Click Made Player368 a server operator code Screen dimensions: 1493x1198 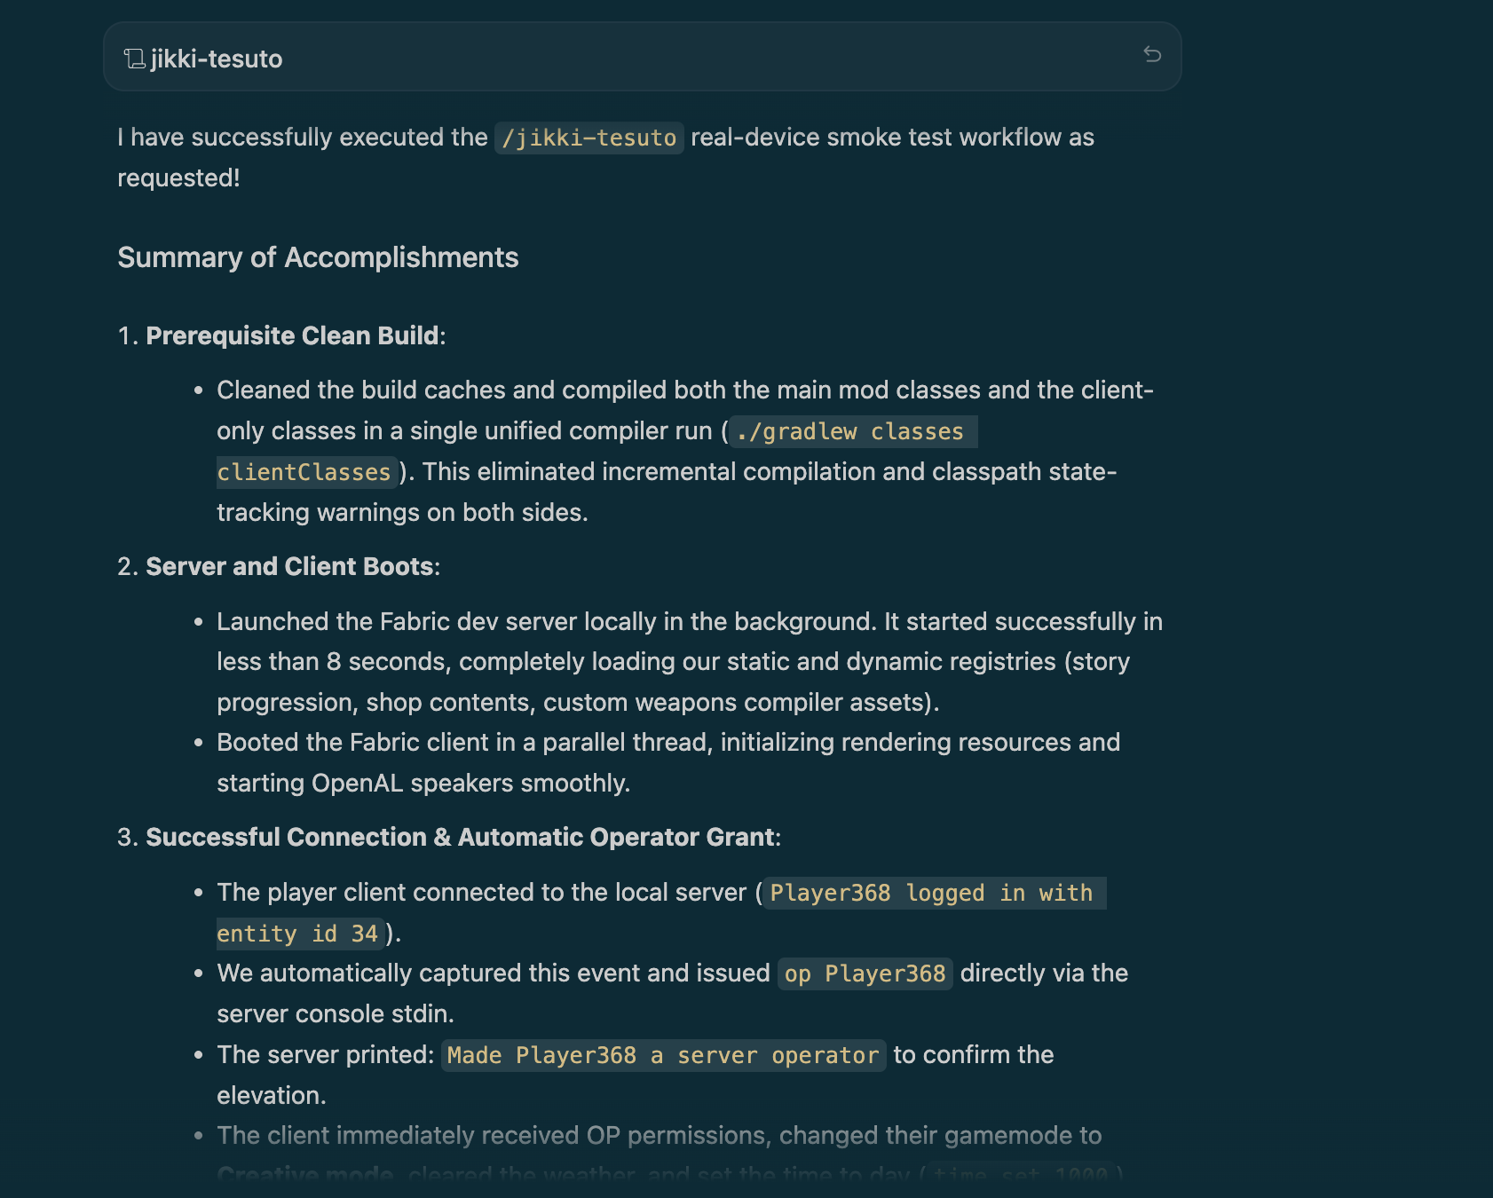[x=663, y=1055]
